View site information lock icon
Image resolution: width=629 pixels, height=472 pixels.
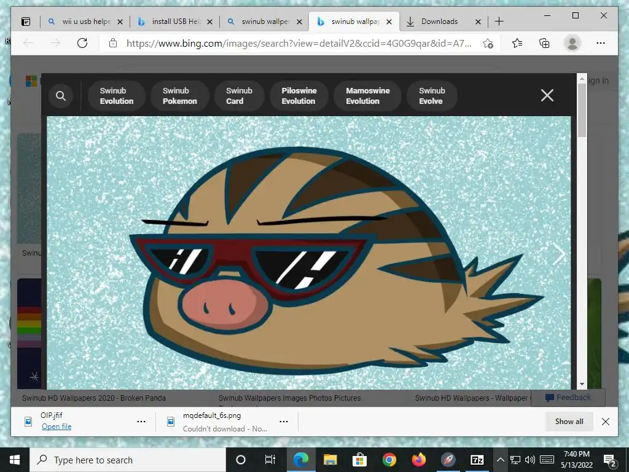(x=113, y=43)
